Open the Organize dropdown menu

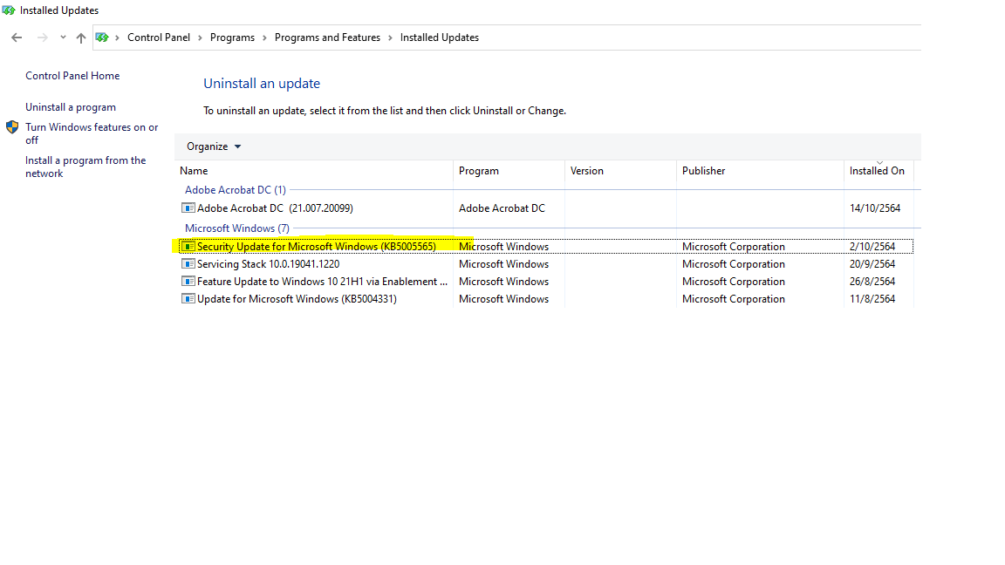tap(214, 146)
